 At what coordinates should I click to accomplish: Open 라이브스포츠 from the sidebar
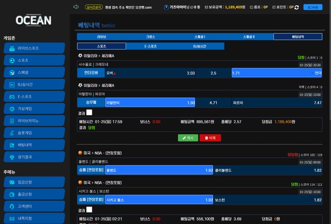[x=34, y=48]
